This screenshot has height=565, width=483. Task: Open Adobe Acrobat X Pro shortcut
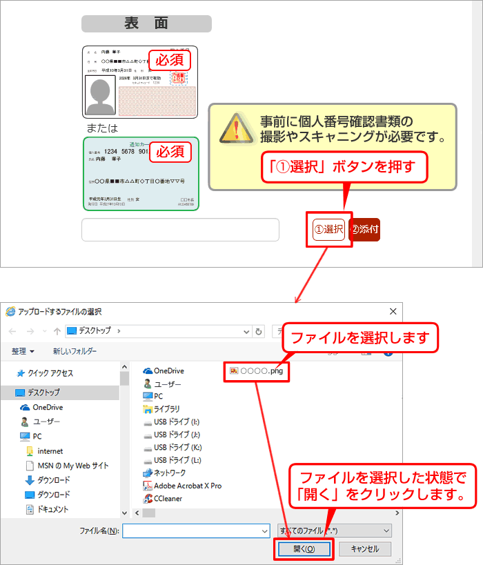(187, 486)
